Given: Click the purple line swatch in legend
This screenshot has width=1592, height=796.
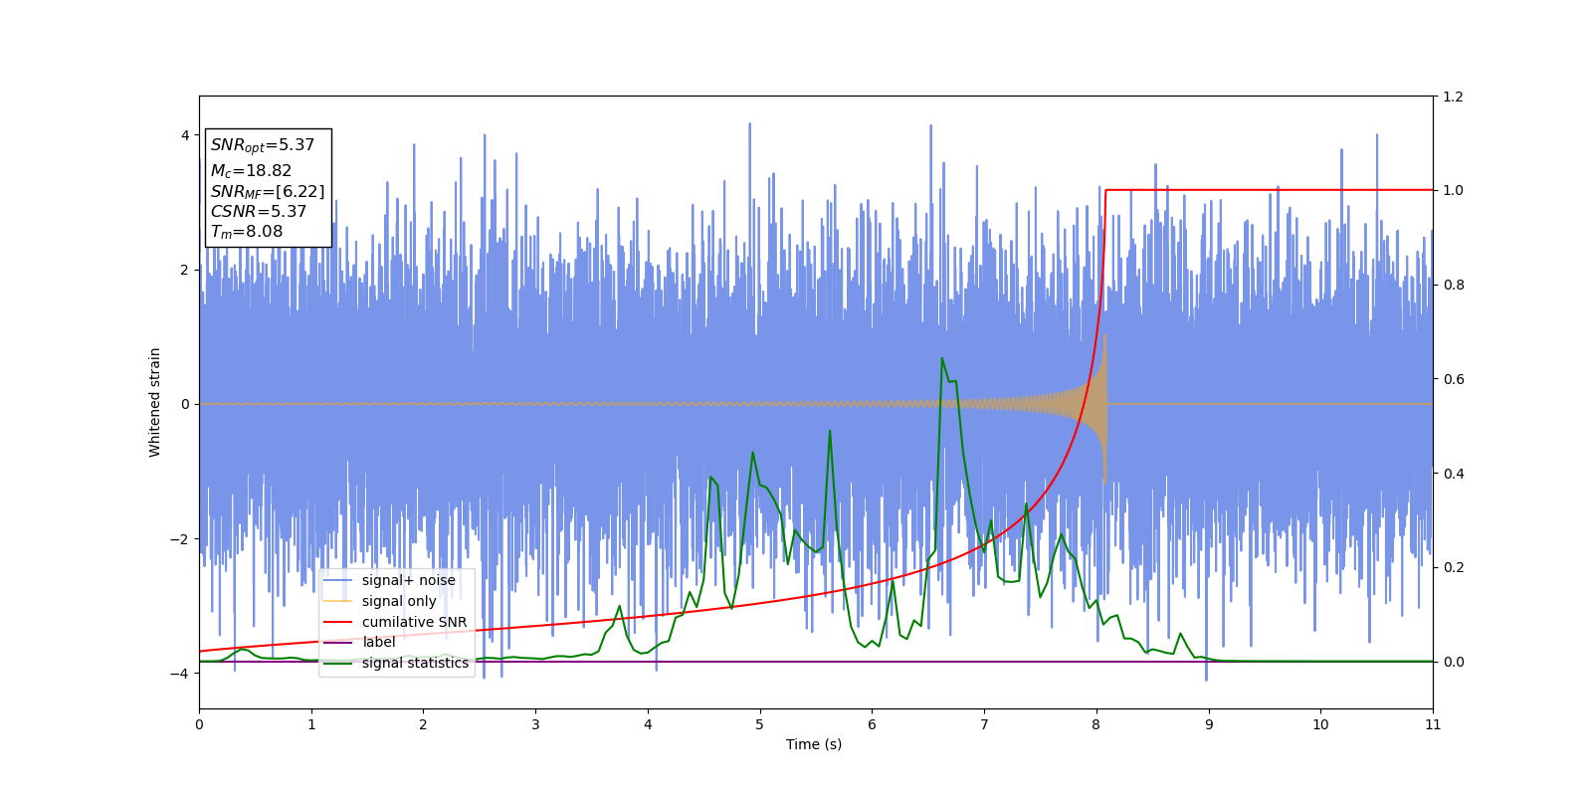Looking at the screenshot, I should pyautogui.click(x=338, y=643).
